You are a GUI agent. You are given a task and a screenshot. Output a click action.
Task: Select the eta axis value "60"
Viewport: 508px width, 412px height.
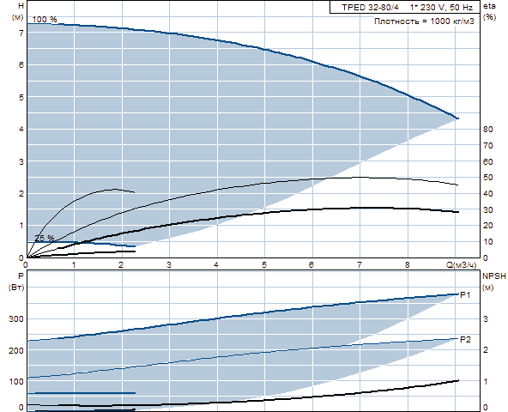click(x=487, y=161)
